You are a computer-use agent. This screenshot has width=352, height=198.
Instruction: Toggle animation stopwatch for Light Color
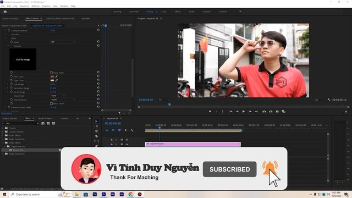coord(12,80)
